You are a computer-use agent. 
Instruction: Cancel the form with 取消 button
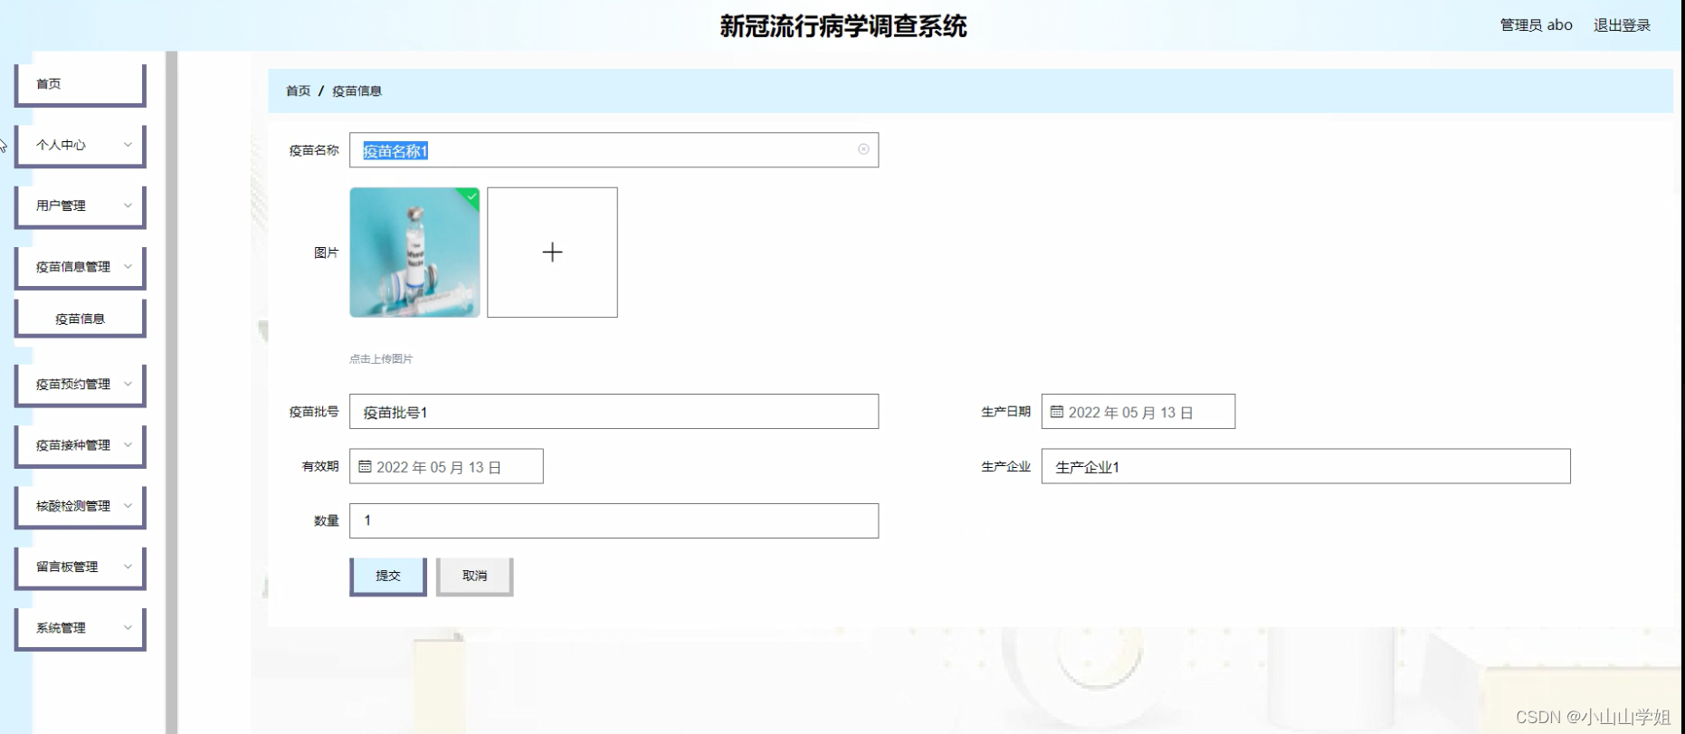pos(475,576)
